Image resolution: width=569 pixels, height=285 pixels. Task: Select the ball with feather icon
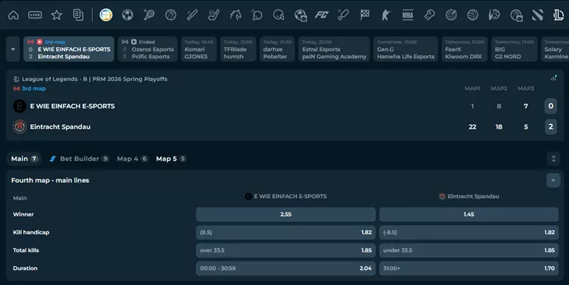point(494,15)
